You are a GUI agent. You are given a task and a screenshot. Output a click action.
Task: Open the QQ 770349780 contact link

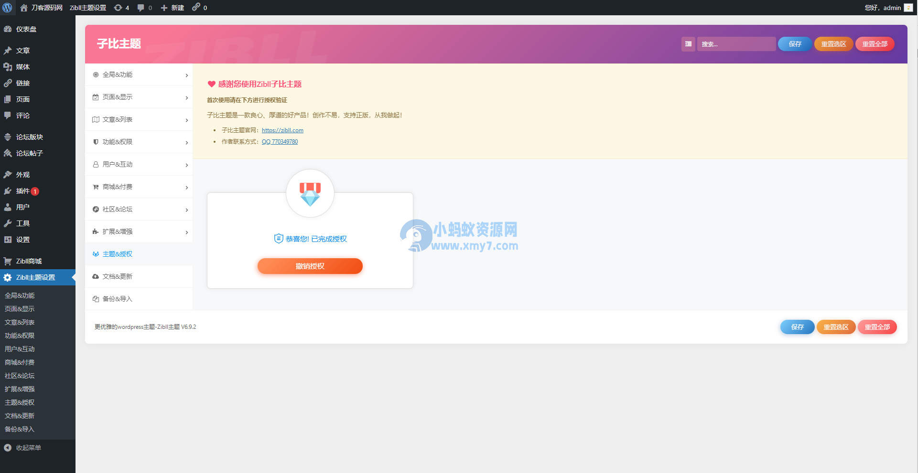280,142
